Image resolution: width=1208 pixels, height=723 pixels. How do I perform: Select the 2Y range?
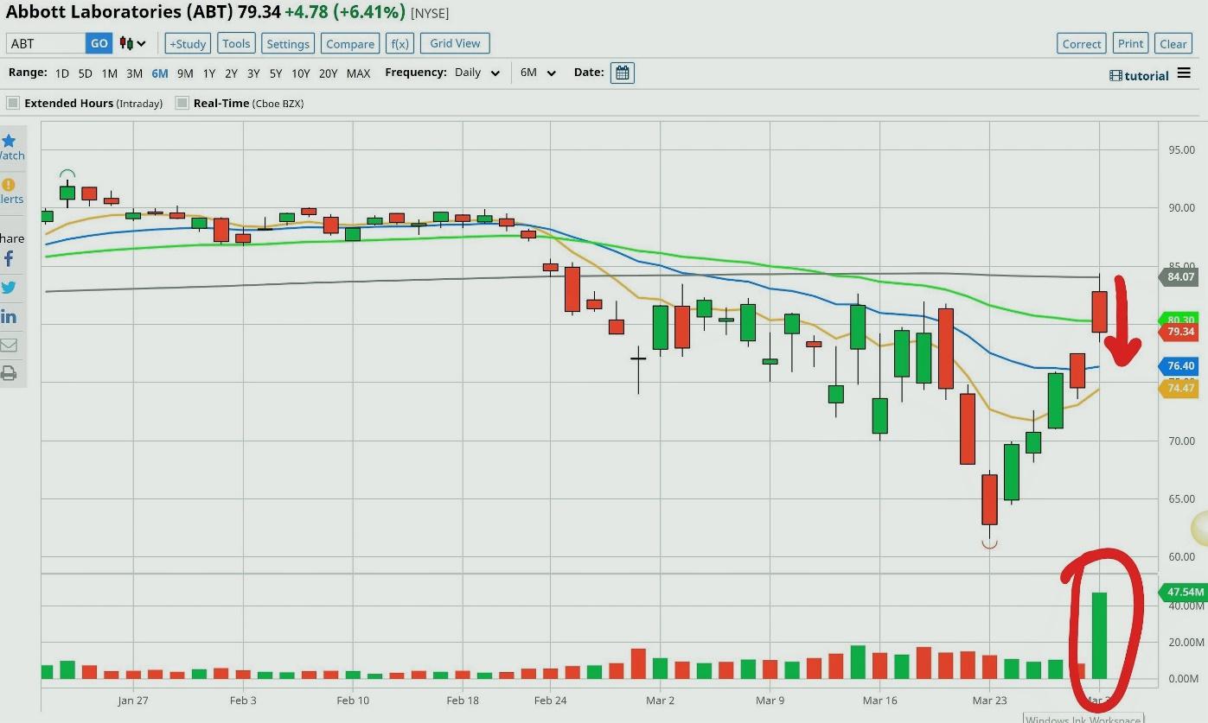231,73
